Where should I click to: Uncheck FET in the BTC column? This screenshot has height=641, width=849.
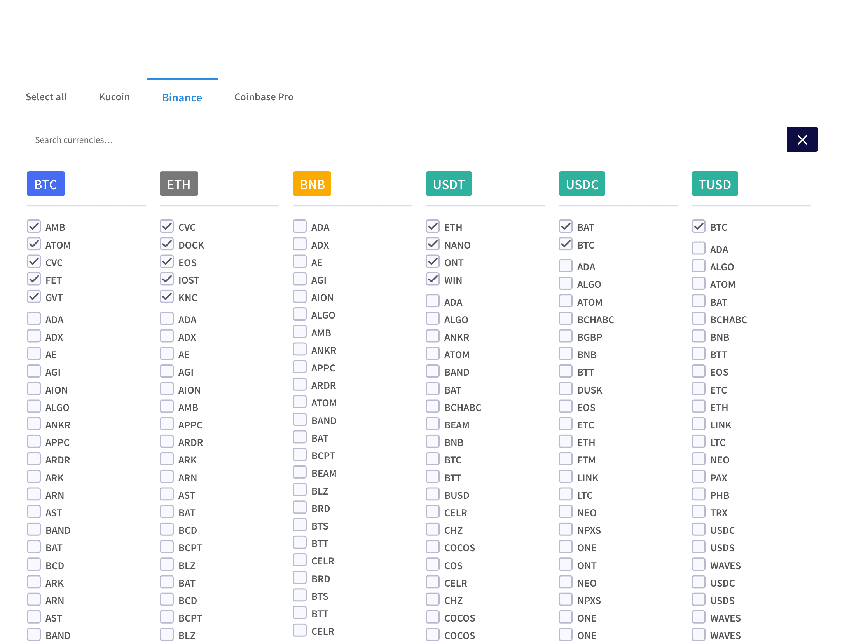point(34,279)
